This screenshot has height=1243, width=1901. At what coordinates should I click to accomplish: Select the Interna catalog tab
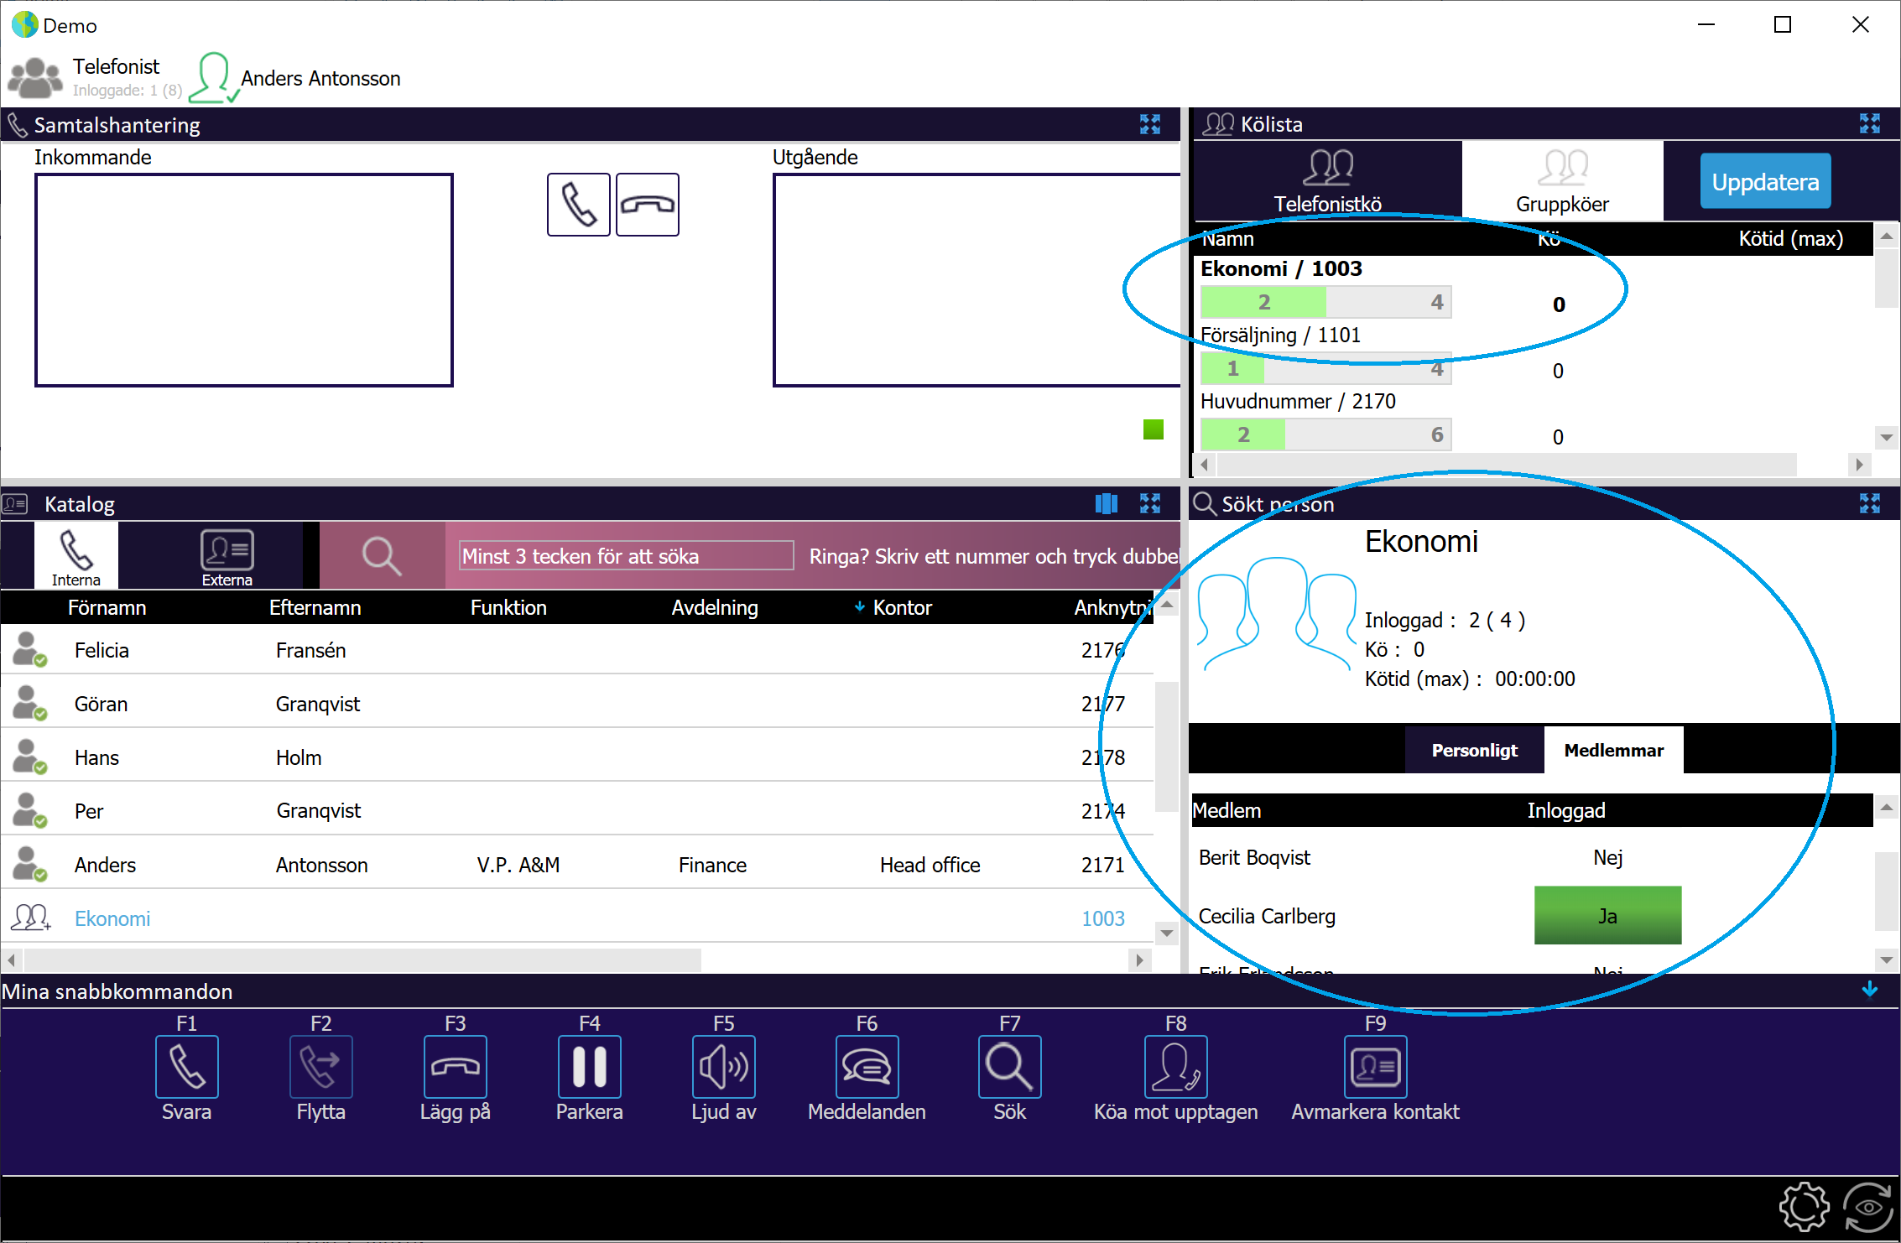click(x=76, y=555)
